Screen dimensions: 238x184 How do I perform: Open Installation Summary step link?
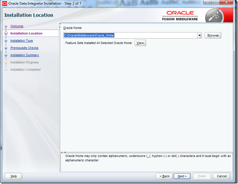pos(24,55)
